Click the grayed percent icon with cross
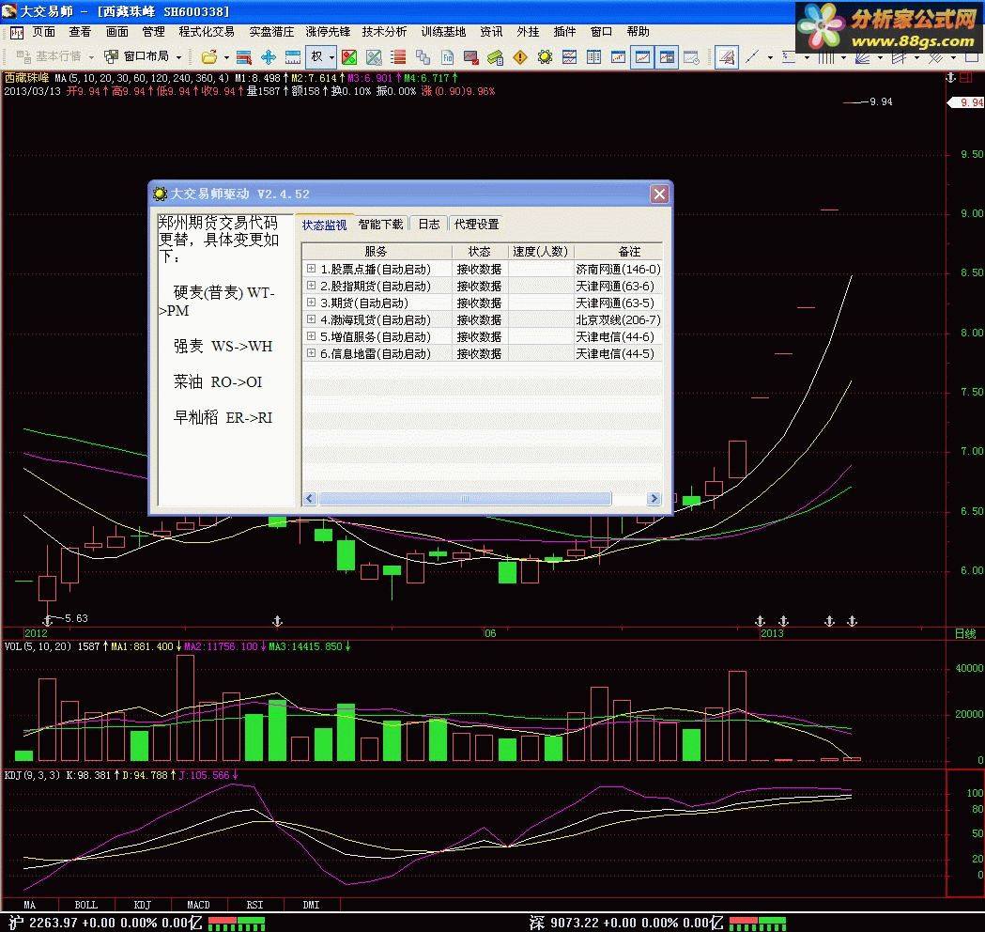985x932 pixels. click(374, 57)
